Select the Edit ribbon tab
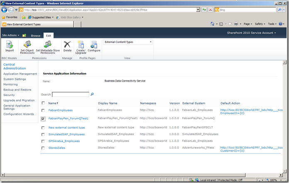289x183 pixels. coord(49,36)
